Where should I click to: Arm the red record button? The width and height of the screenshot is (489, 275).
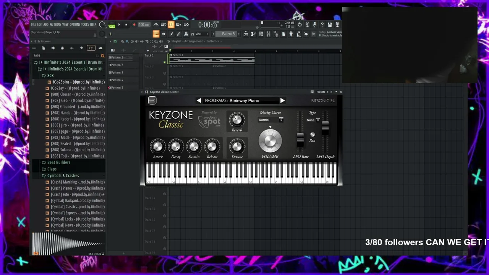[134, 24]
